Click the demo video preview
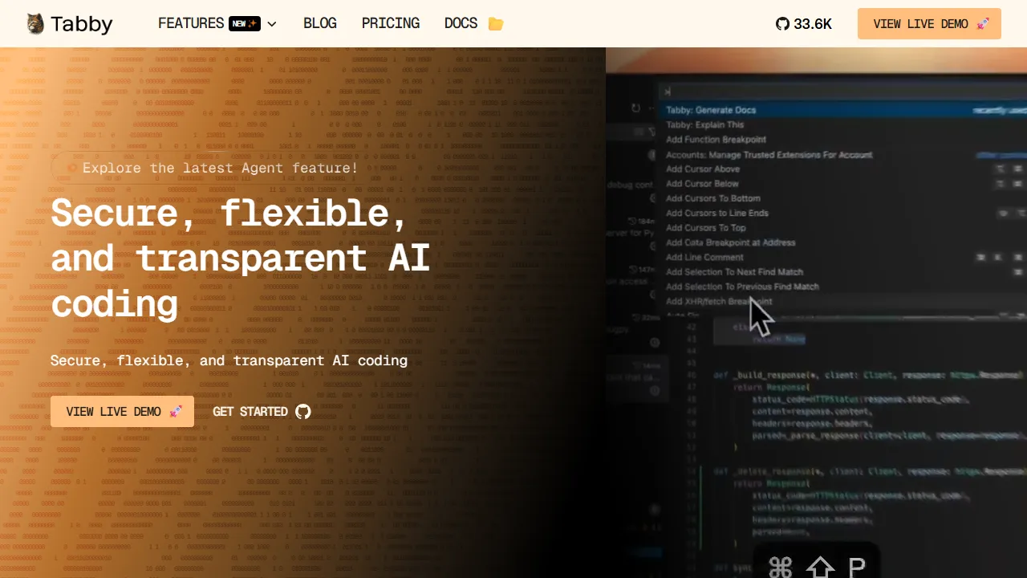This screenshot has height=578, width=1027. pyautogui.click(x=816, y=312)
